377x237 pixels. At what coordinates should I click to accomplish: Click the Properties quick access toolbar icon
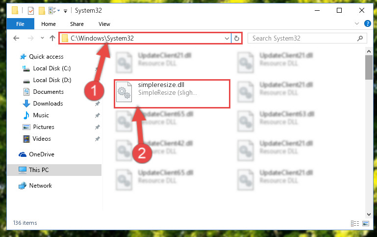31,11
